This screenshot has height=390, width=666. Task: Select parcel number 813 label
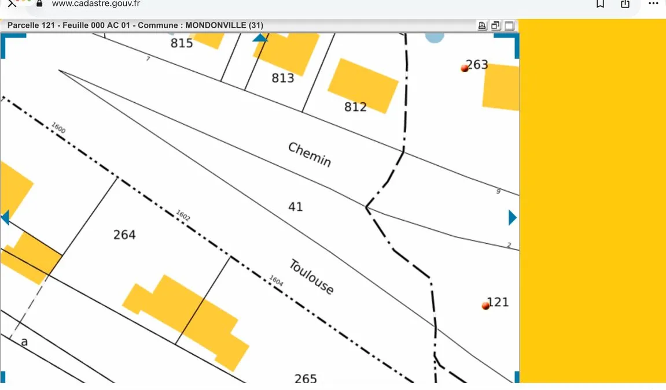pyautogui.click(x=283, y=78)
